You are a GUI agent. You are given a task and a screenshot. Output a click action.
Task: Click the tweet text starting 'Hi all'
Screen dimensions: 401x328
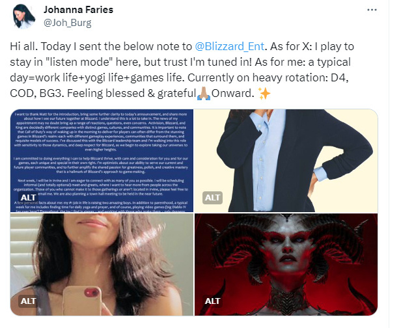pyautogui.click(x=182, y=70)
